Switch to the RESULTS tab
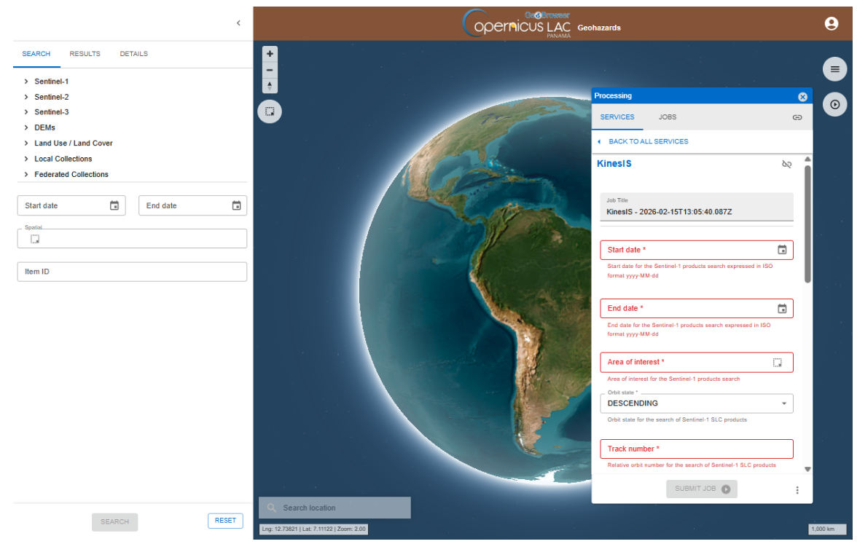Viewport: 857px width, 544px height. (85, 54)
